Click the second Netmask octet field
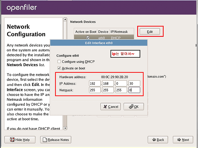The image size is (198, 148). tap(108, 90)
